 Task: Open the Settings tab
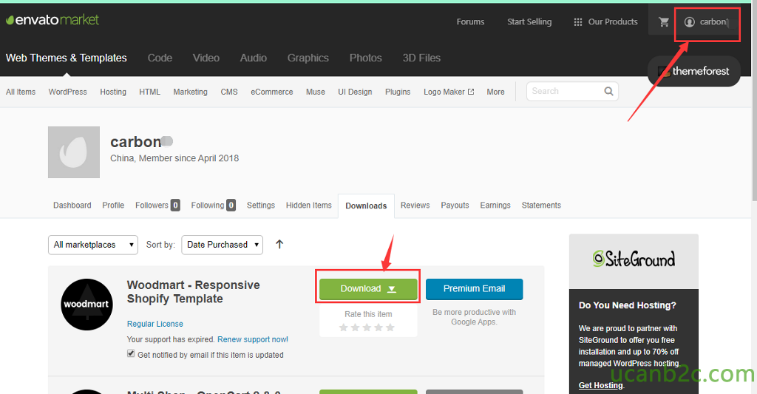coord(261,206)
